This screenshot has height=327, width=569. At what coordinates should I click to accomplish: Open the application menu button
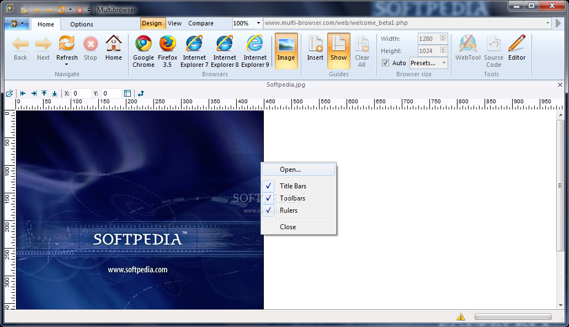pos(16,24)
